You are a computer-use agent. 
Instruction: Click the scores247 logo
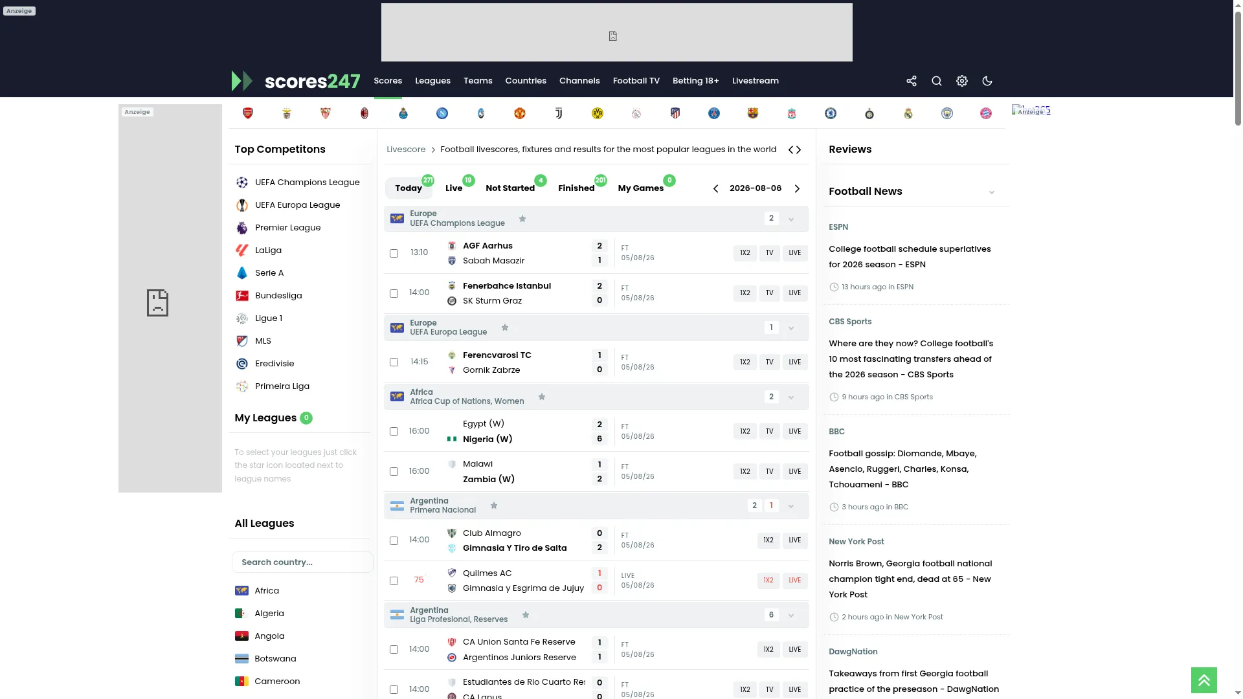295,81
